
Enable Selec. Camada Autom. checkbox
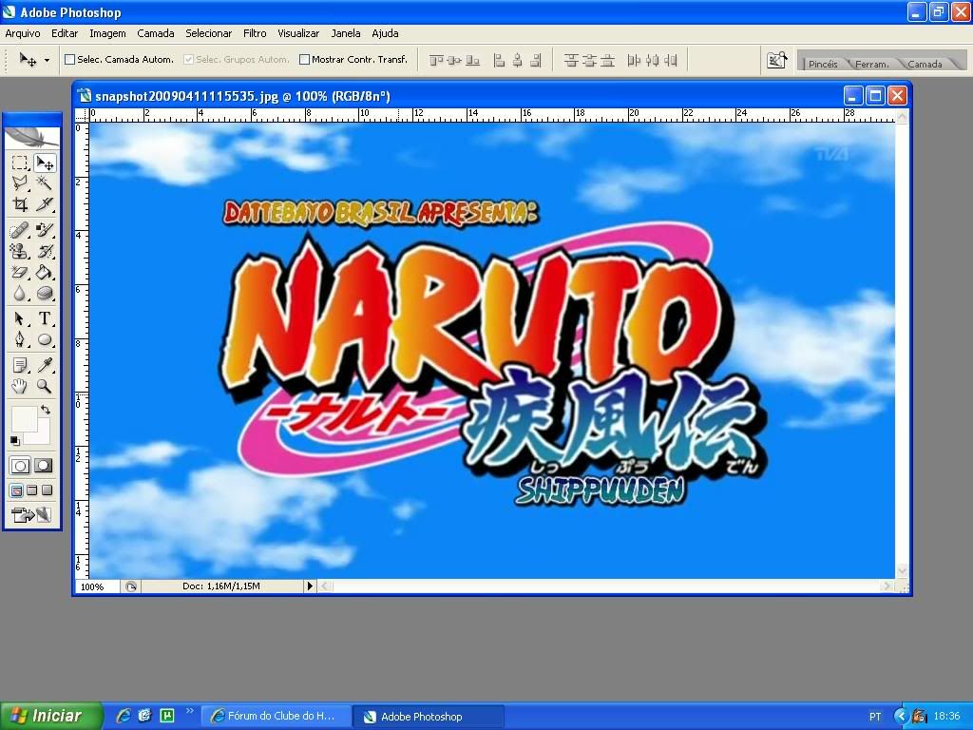coord(69,60)
